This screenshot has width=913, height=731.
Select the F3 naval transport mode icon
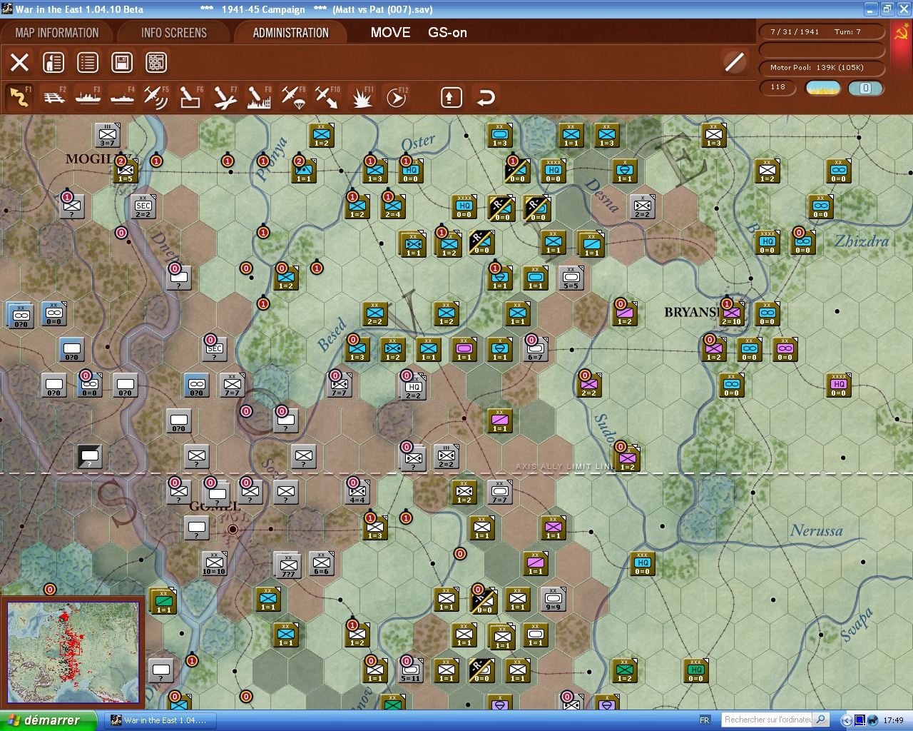point(88,96)
